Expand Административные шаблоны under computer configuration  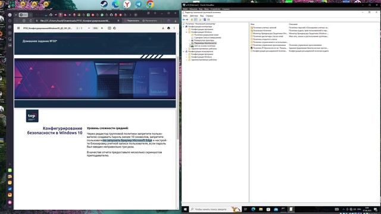pyautogui.click(x=186, y=49)
